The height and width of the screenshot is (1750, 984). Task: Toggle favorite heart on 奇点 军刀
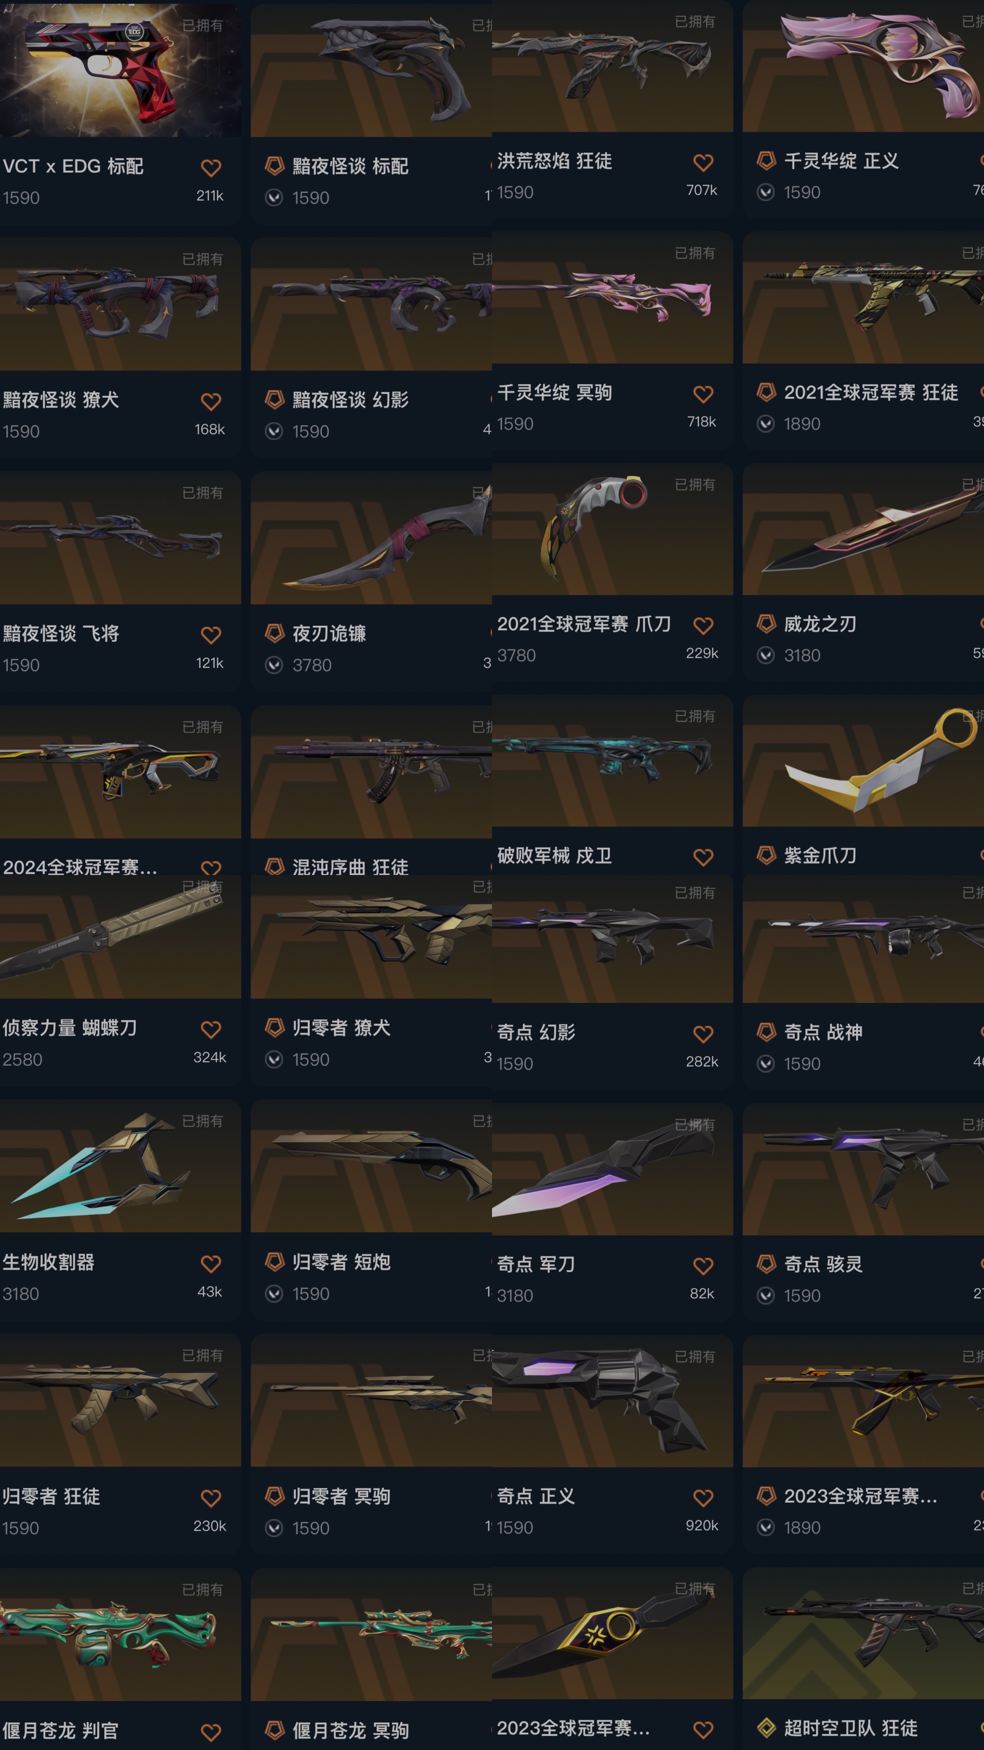click(703, 1266)
